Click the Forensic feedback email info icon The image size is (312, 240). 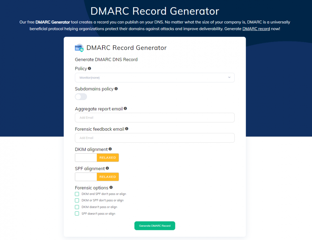tap(127, 128)
